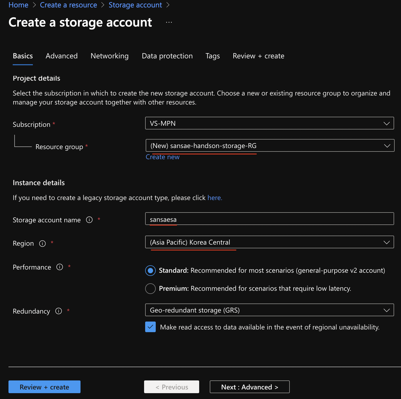Switch to the Advanced tab
Viewport: 401px width, 399px height.
(62, 56)
